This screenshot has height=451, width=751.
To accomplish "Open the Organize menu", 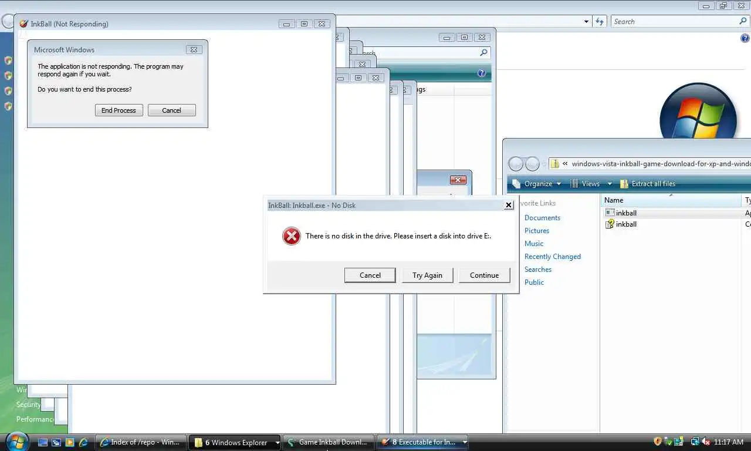I will click(536, 184).
